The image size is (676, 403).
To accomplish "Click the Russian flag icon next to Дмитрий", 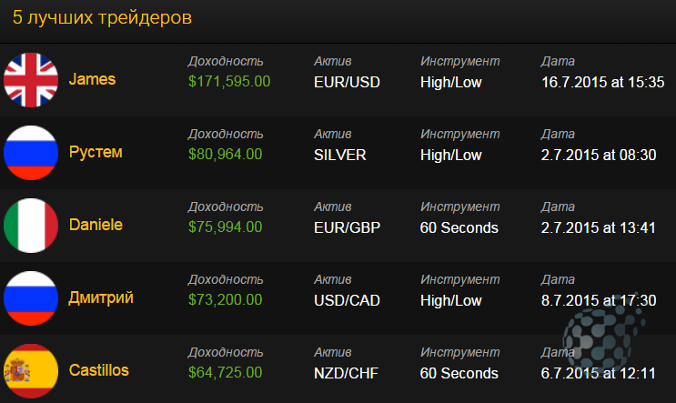I will (31, 298).
